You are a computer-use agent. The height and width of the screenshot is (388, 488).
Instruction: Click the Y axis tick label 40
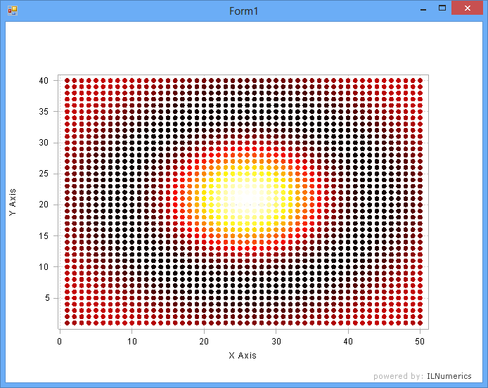pyautogui.click(x=44, y=81)
